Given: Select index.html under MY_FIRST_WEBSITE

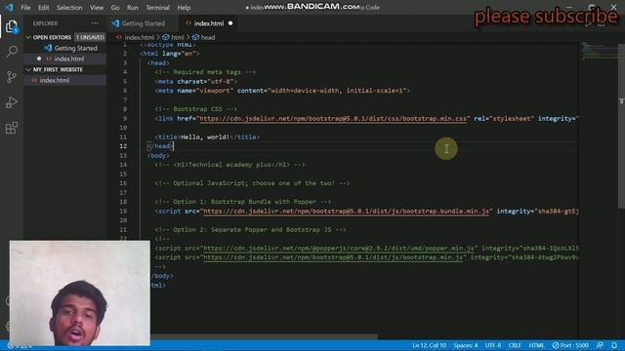Looking at the screenshot, I should pos(65,80).
